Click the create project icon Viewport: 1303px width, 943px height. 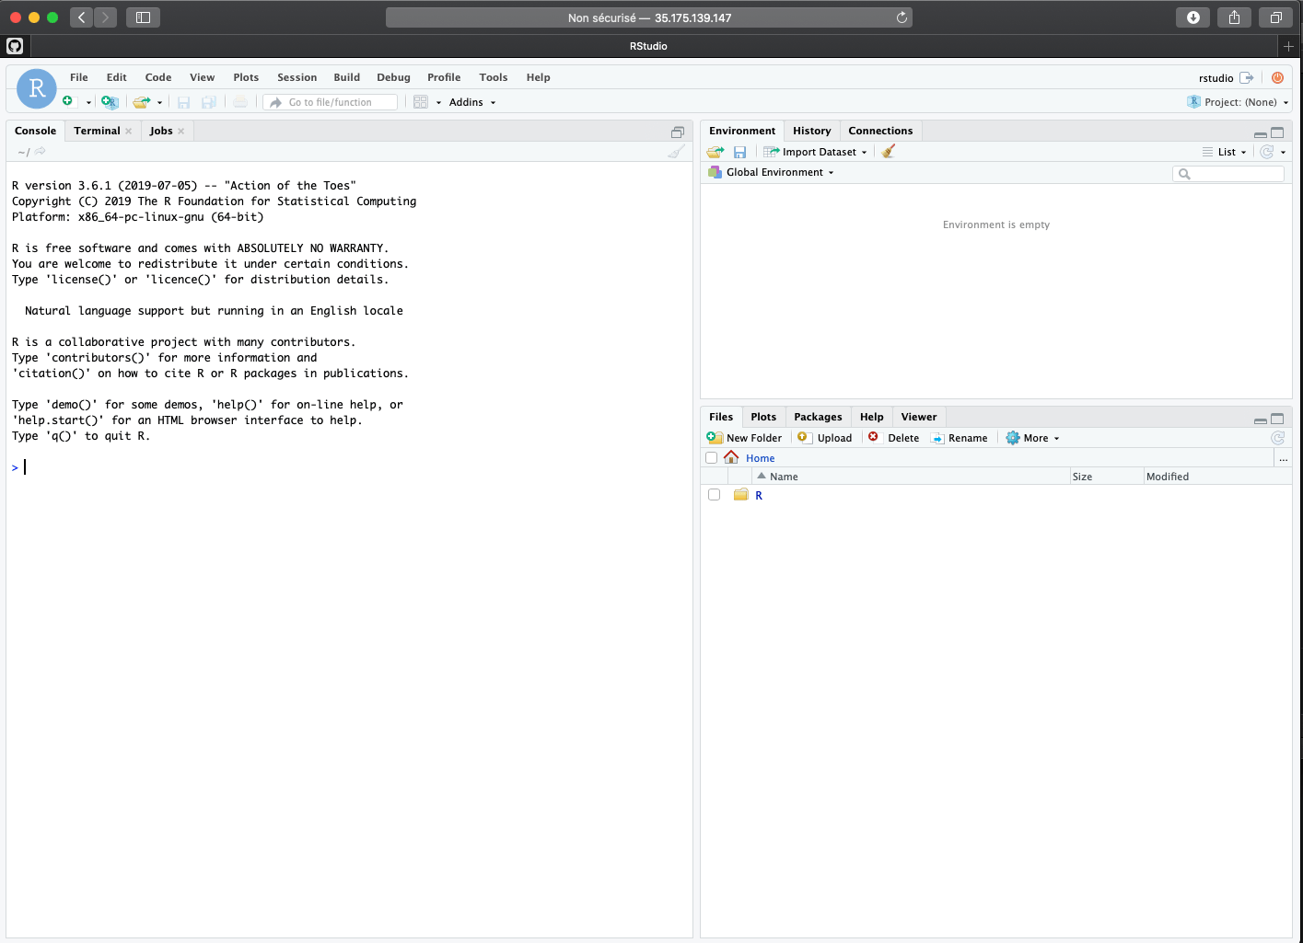tap(110, 102)
